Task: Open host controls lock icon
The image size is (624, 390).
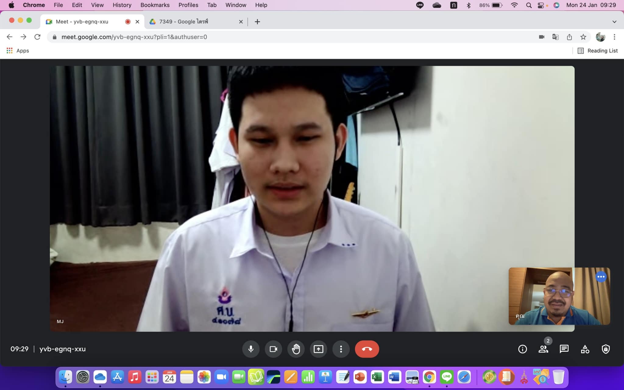Action: click(606, 349)
